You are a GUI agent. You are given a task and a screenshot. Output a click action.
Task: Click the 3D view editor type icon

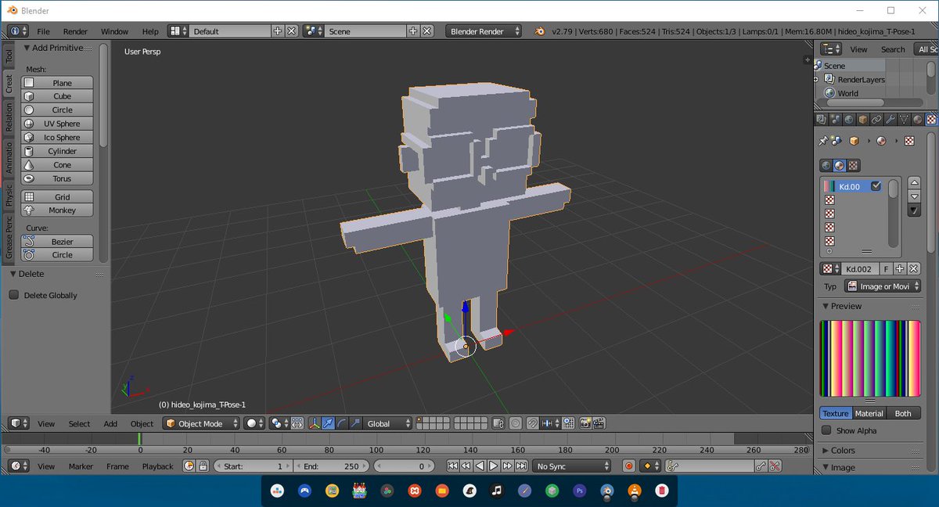(18, 423)
